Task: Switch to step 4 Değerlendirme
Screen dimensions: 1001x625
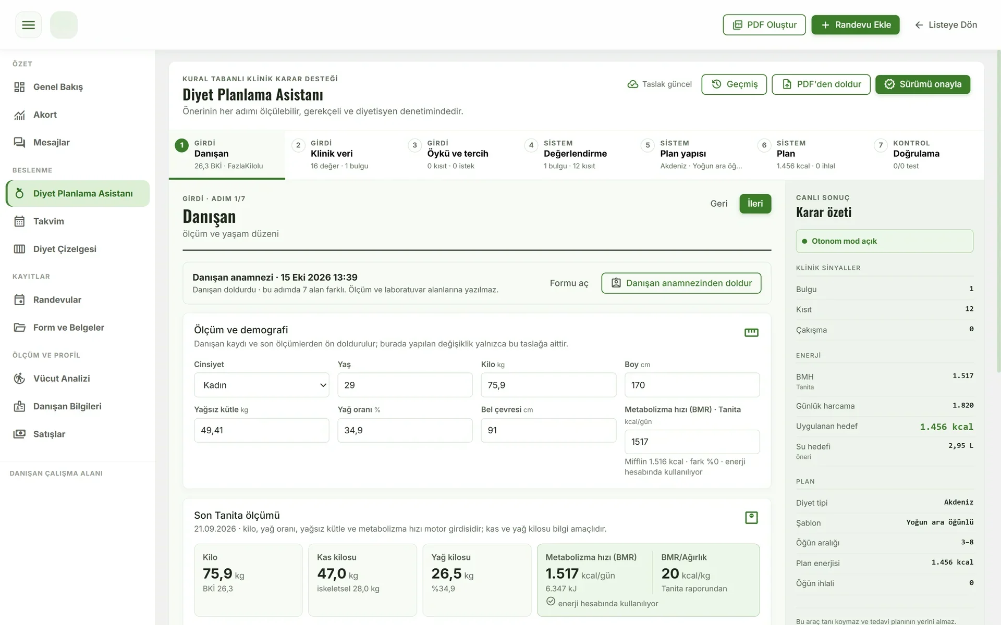Action: pos(576,155)
